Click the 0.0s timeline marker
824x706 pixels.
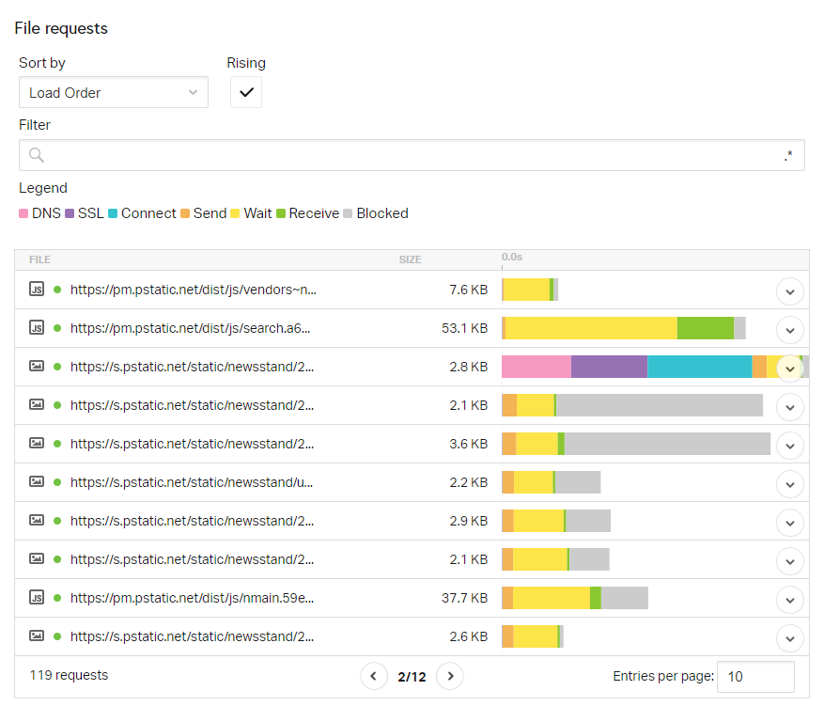(x=511, y=257)
